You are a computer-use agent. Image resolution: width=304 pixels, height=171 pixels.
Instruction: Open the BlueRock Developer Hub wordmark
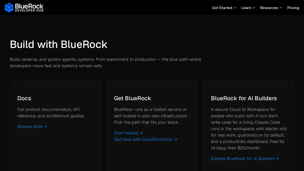(x=29, y=8)
